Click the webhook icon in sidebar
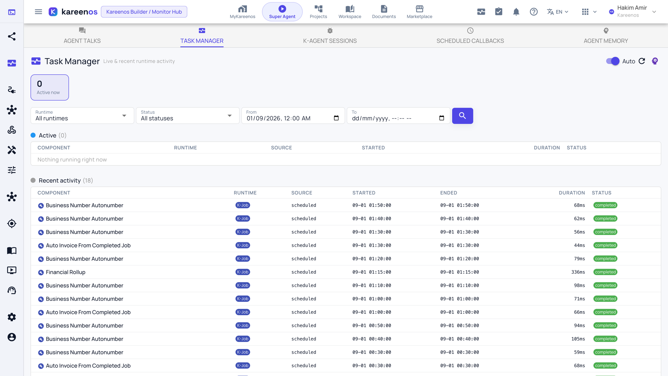 pyautogui.click(x=12, y=130)
